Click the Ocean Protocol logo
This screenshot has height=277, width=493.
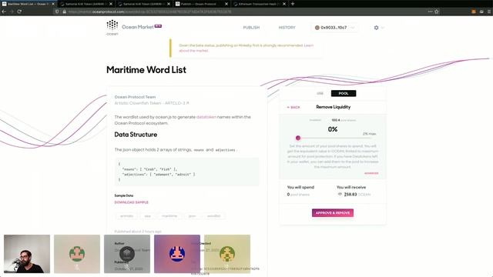click(112, 28)
